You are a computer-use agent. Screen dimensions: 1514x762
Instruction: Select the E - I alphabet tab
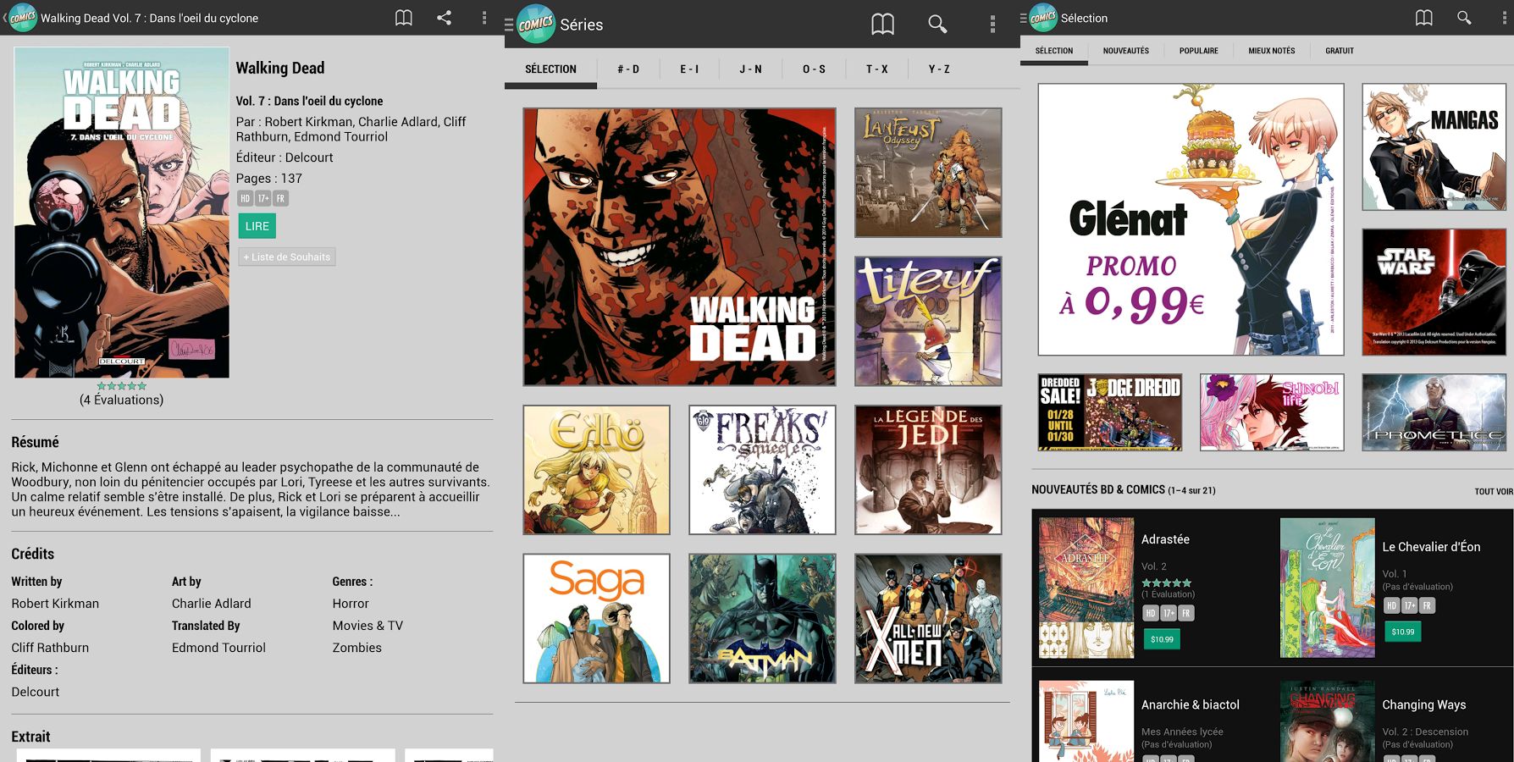pyautogui.click(x=689, y=69)
